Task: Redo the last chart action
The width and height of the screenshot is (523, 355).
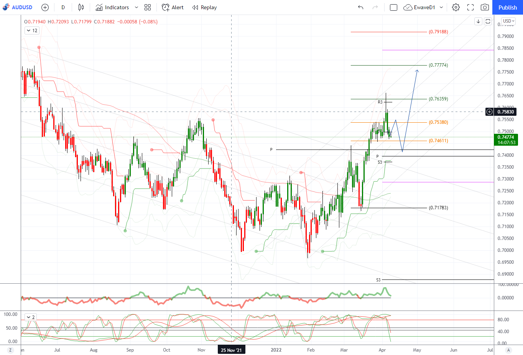Action: (x=375, y=7)
